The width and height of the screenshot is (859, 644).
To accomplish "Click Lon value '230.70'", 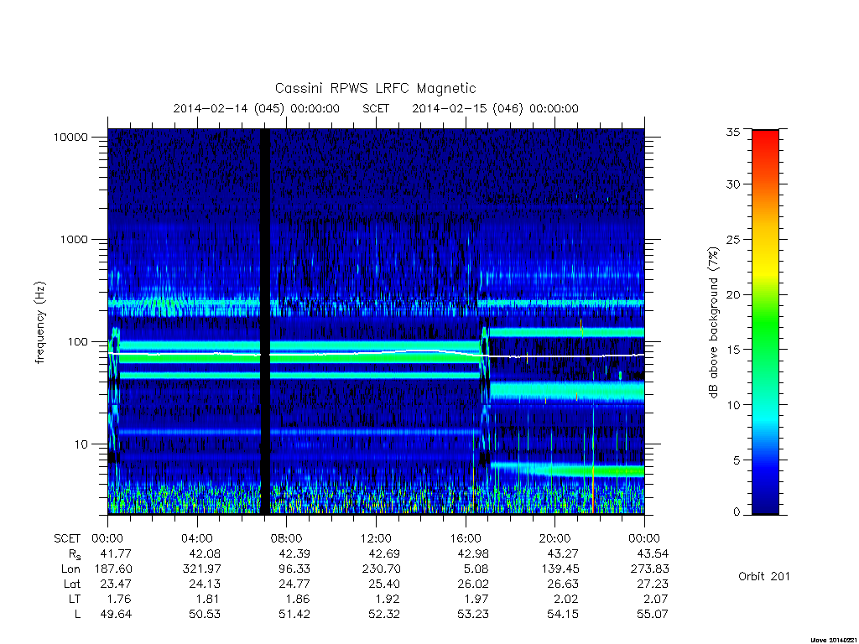I will point(382,569).
